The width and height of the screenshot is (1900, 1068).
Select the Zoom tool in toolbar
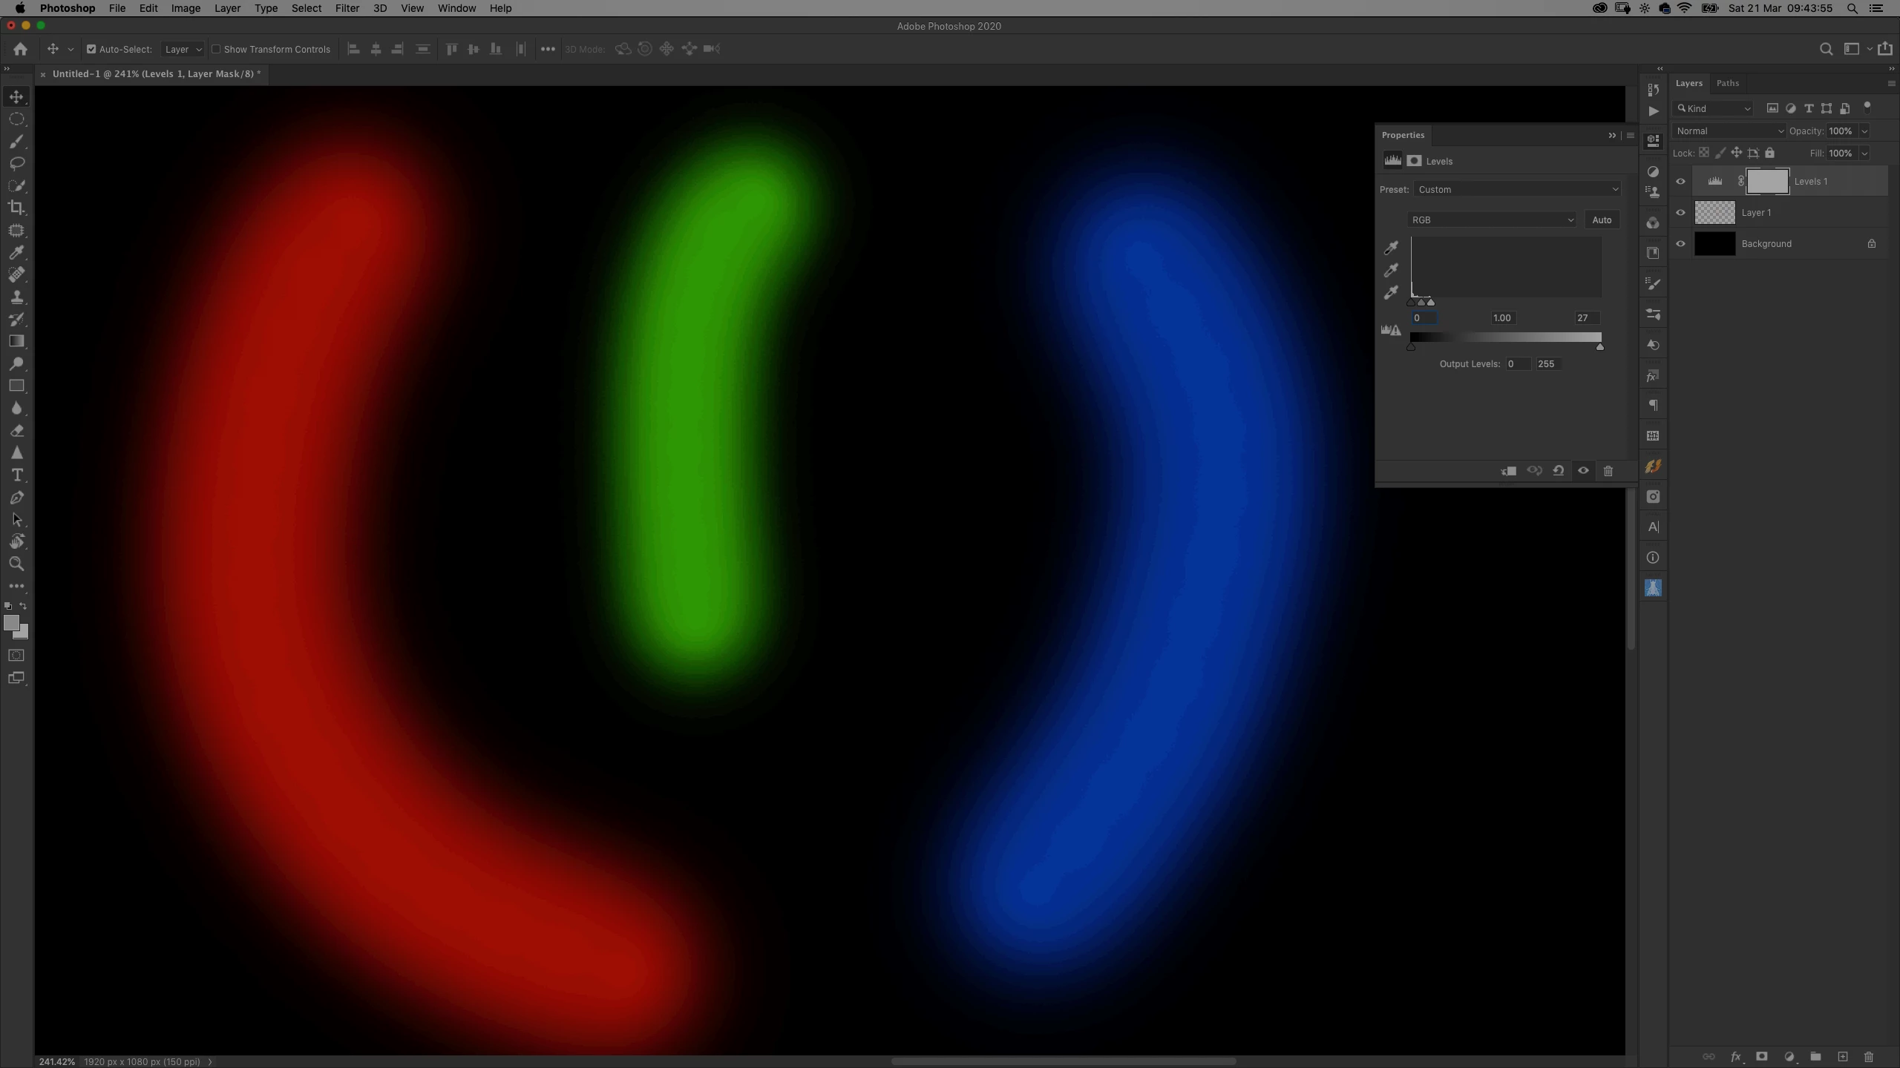(x=16, y=564)
